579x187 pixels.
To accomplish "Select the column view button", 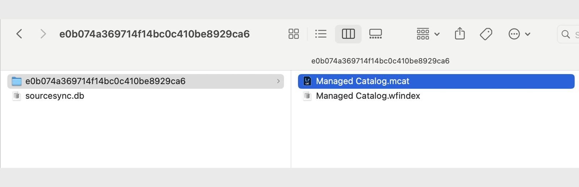I will click(348, 34).
